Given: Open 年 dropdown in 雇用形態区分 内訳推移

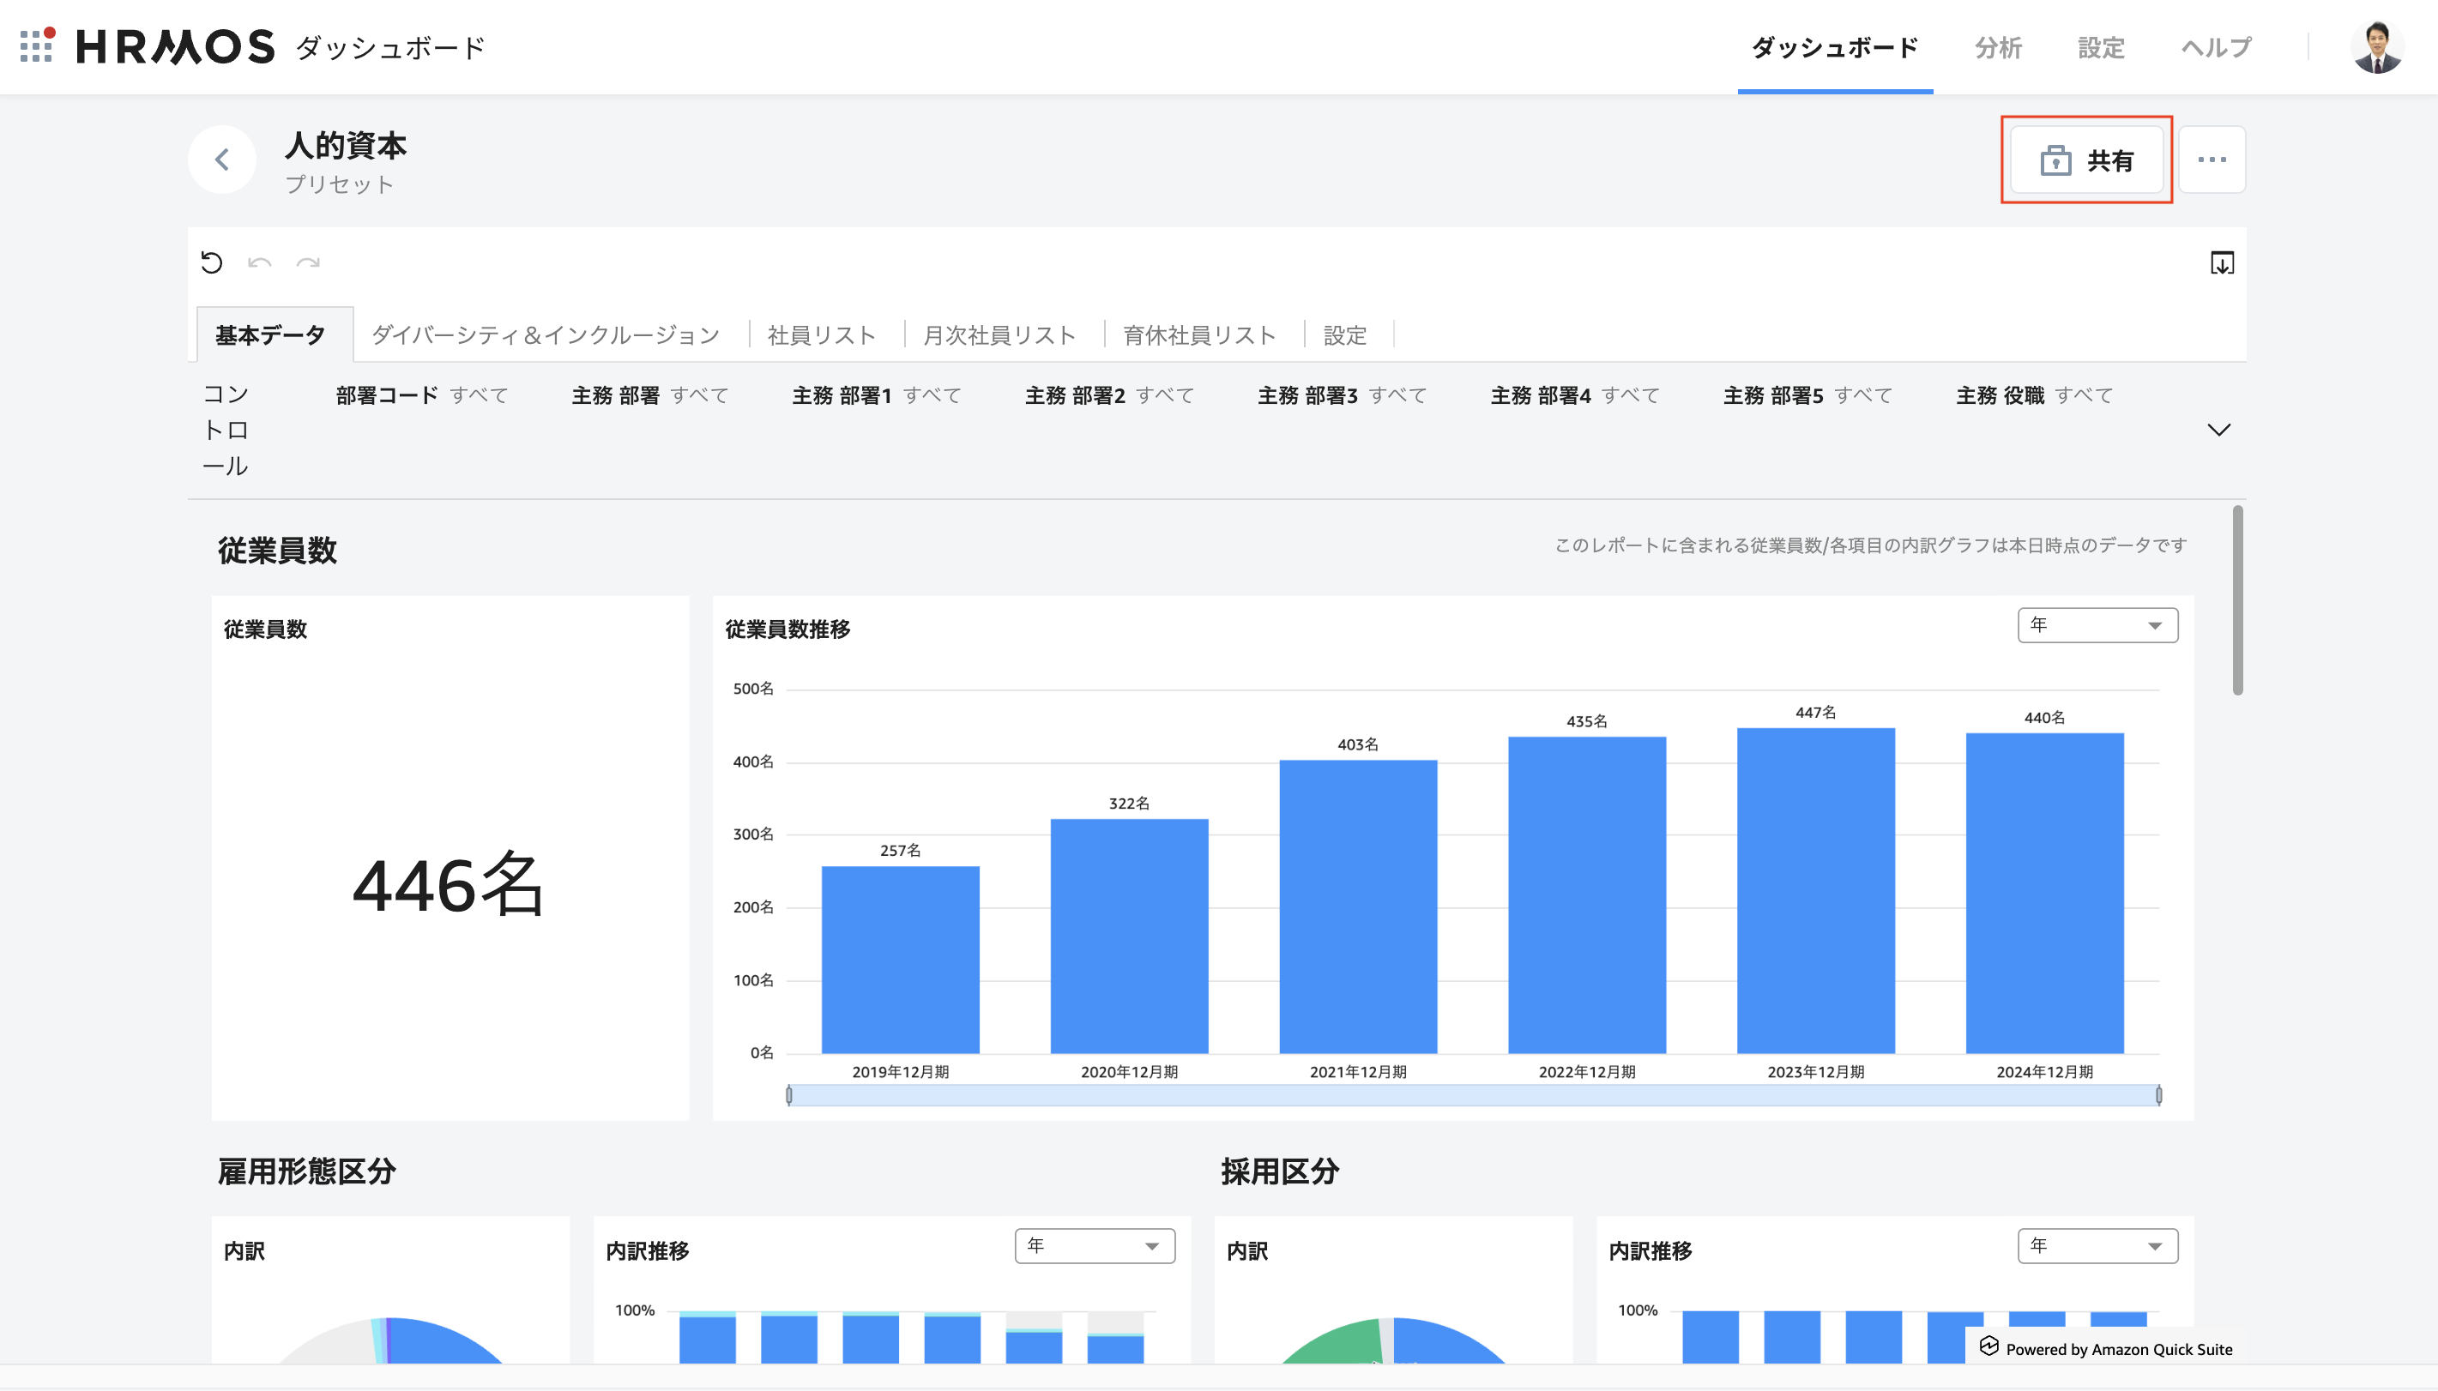Looking at the screenshot, I should pos(1094,1246).
